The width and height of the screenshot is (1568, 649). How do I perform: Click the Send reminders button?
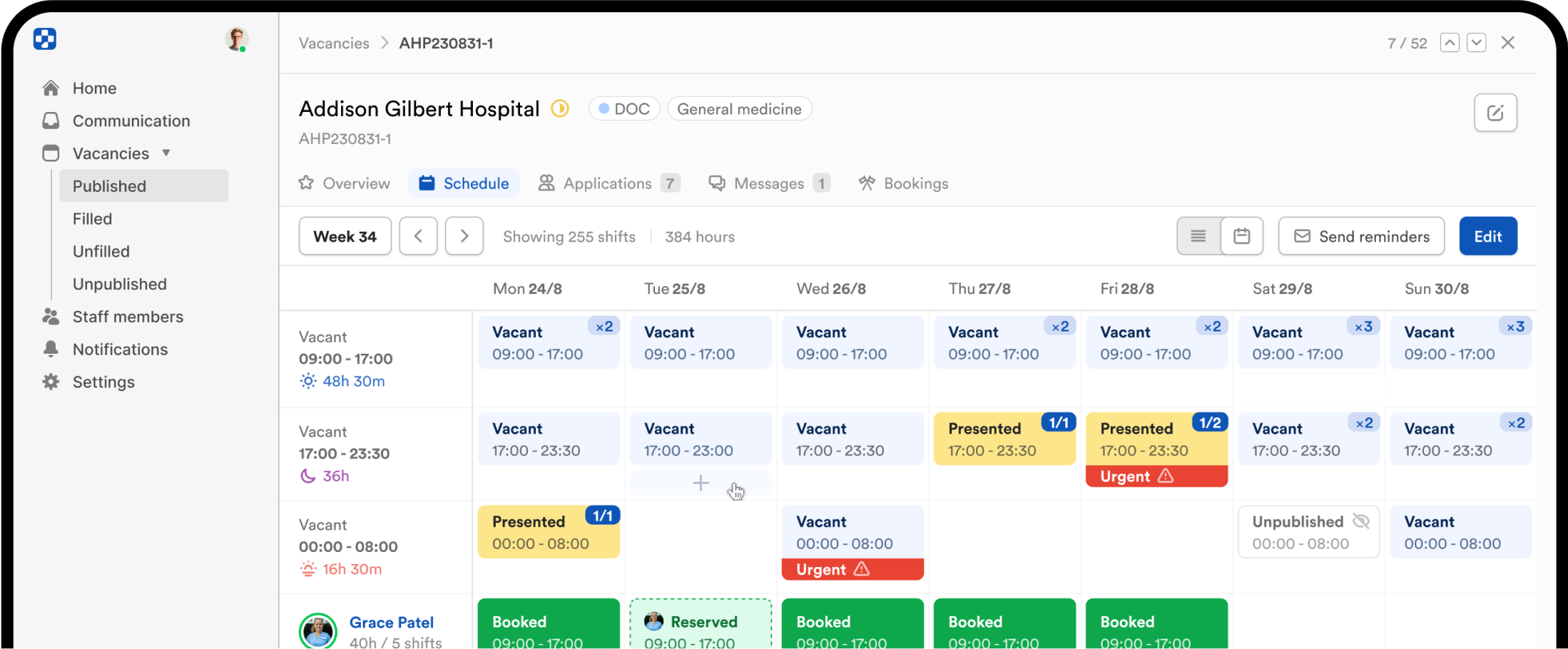coord(1361,236)
